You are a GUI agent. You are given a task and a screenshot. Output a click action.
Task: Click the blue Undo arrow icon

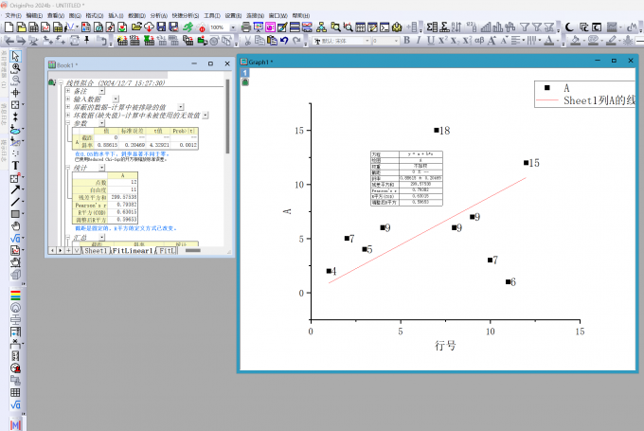coord(284,41)
